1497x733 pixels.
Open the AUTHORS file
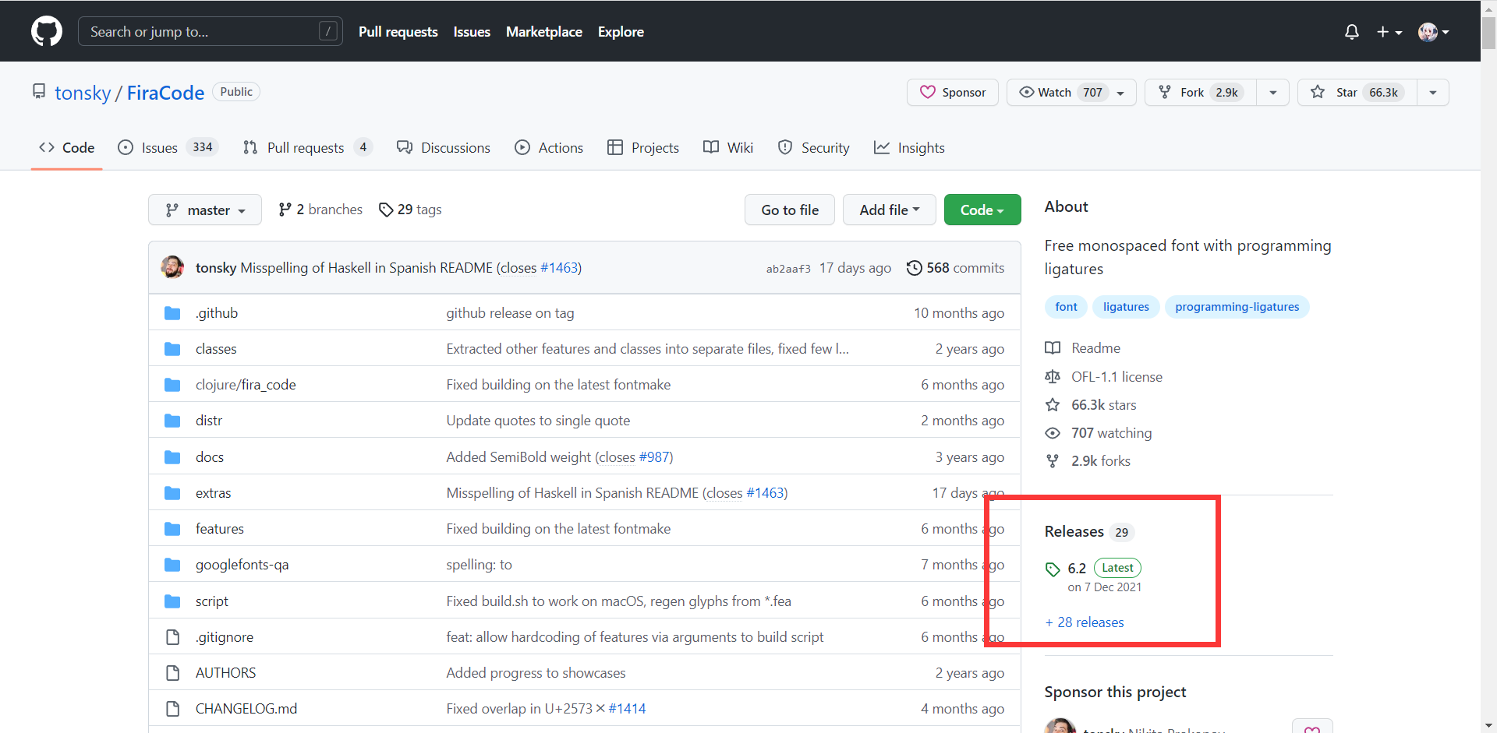click(226, 673)
